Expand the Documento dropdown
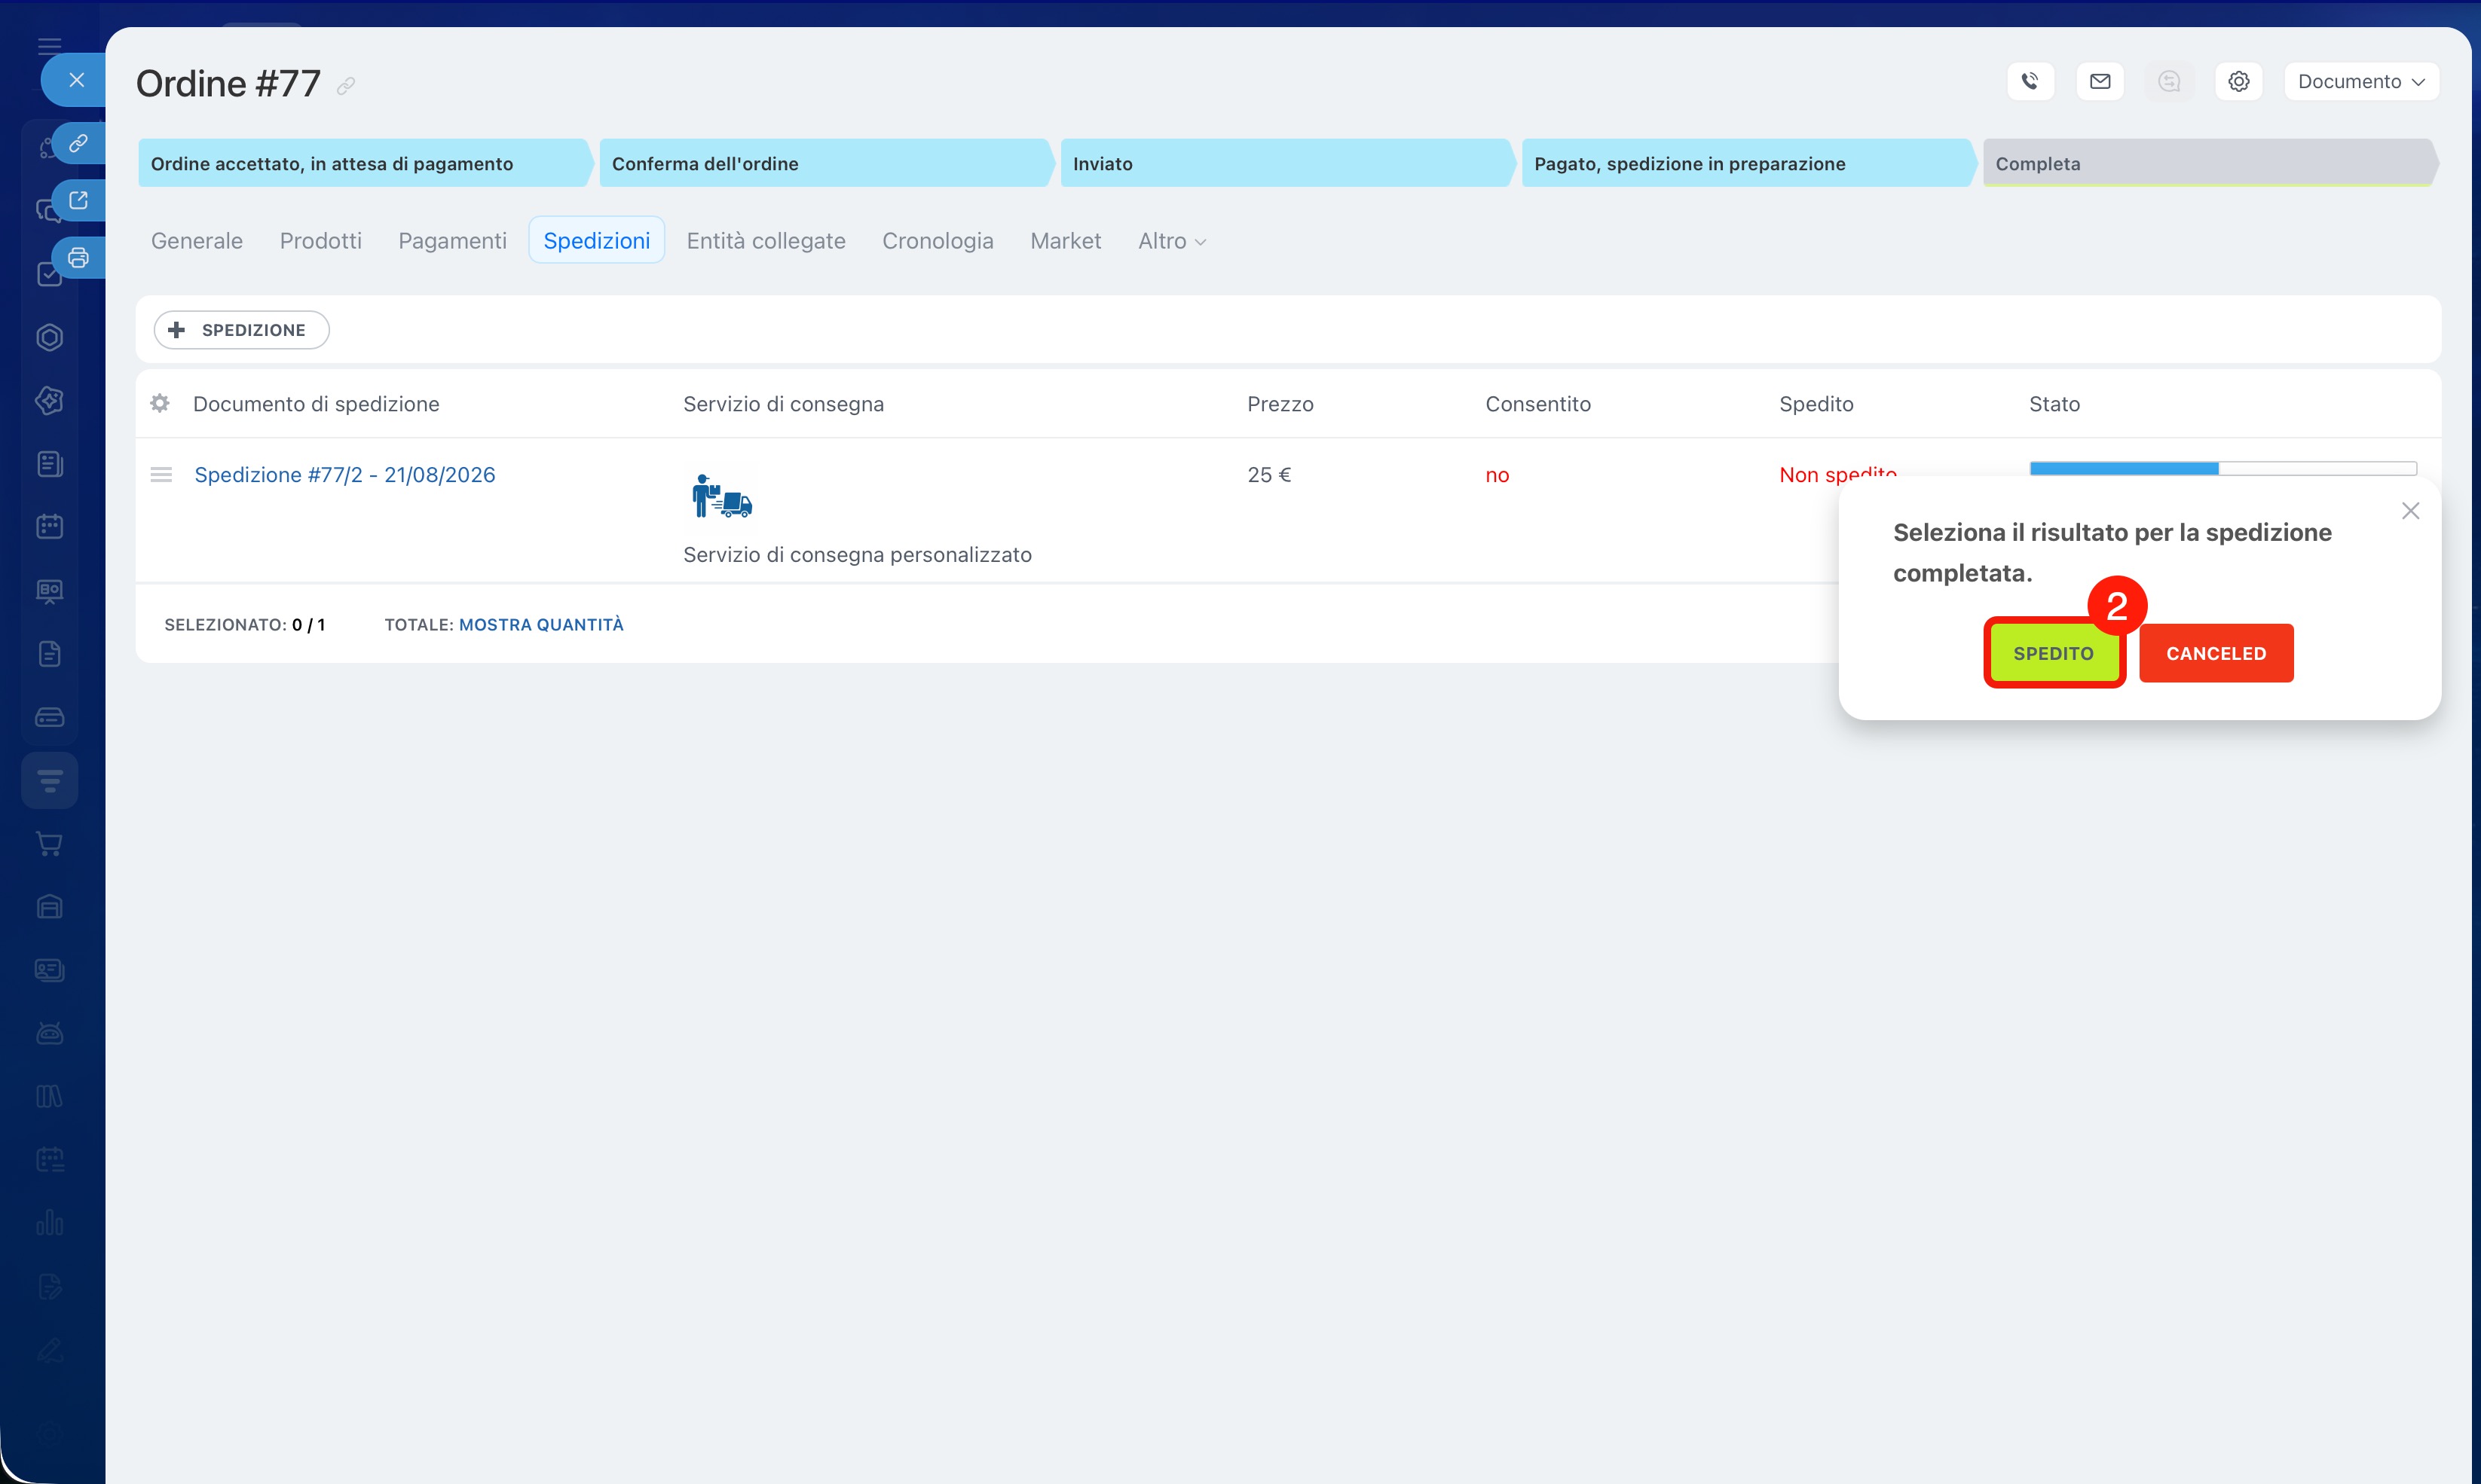The width and height of the screenshot is (2481, 1484). coord(2361,81)
